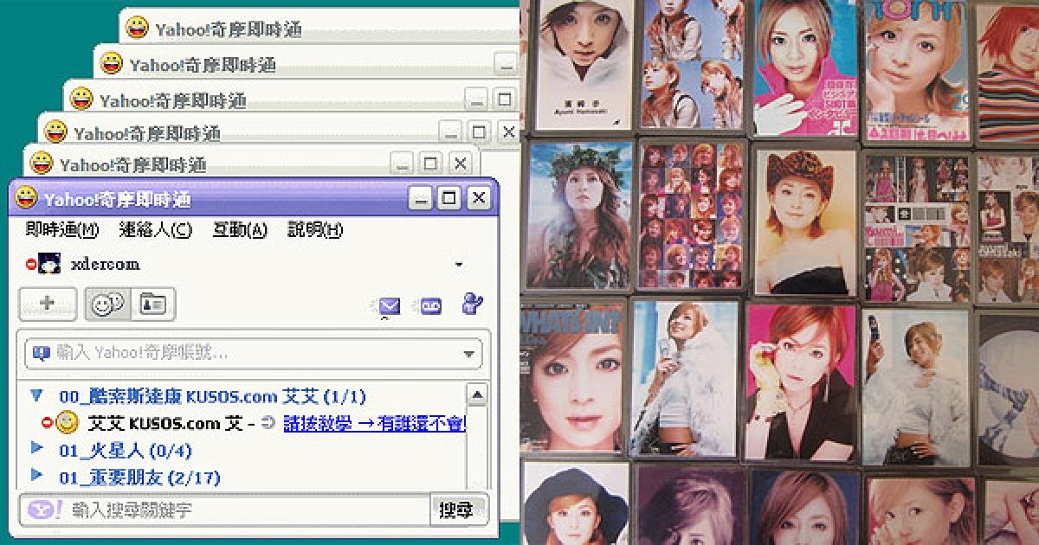Click the IM bubble icon inside the Yahoo ID field

click(x=41, y=353)
